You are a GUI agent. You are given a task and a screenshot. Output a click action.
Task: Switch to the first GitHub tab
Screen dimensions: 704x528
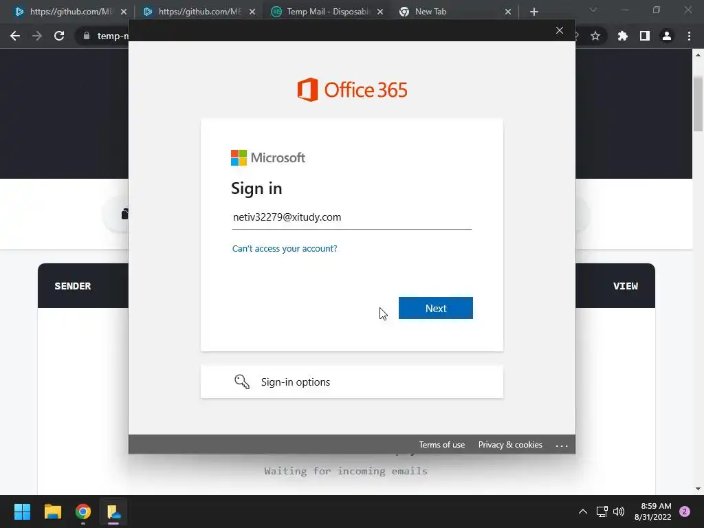click(x=69, y=12)
